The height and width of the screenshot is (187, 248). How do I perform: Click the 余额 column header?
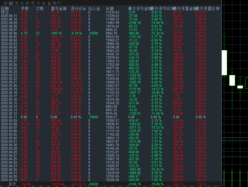[110, 8]
